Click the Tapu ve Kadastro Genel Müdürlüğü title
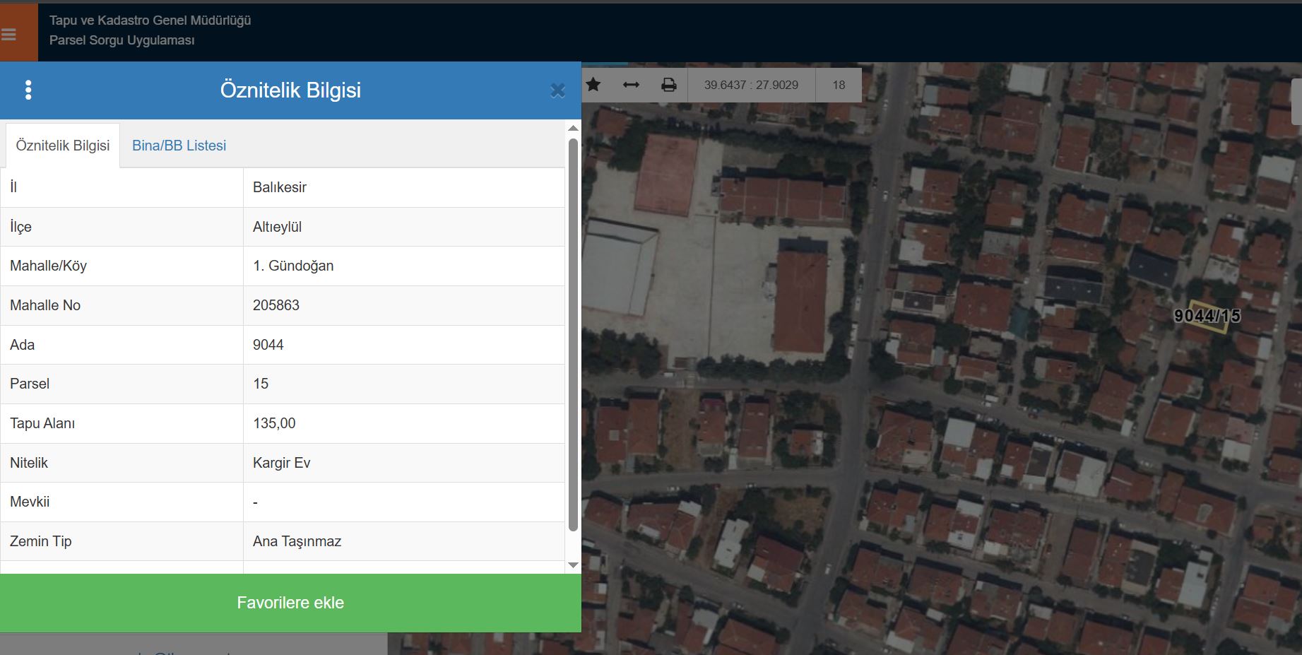This screenshot has width=1302, height=655. (150, 20)
